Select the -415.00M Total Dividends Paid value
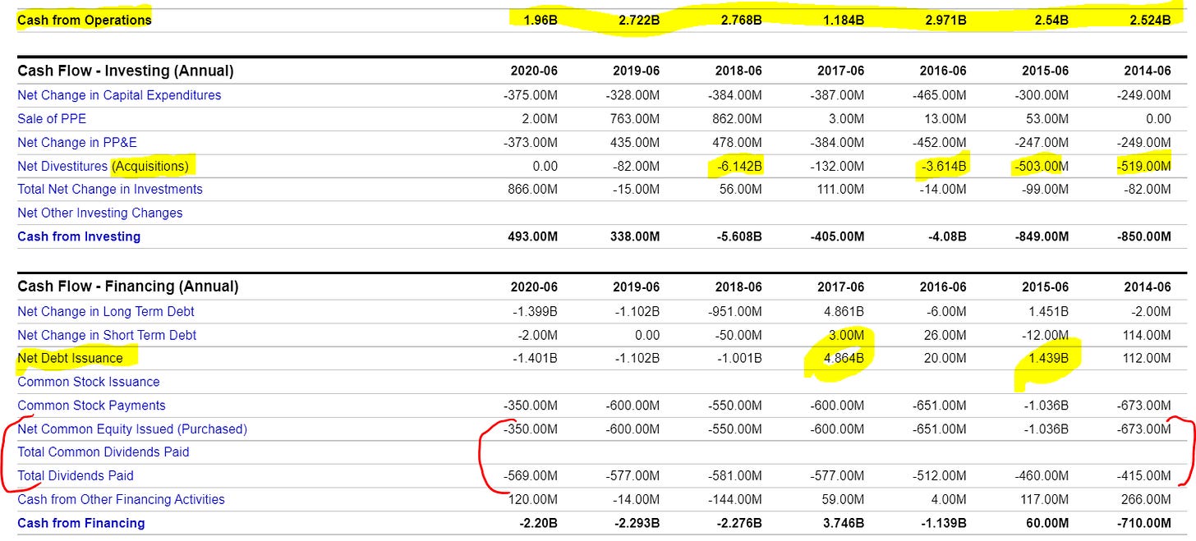This screenshot has width=1196, height=541. coord(1143,476)
